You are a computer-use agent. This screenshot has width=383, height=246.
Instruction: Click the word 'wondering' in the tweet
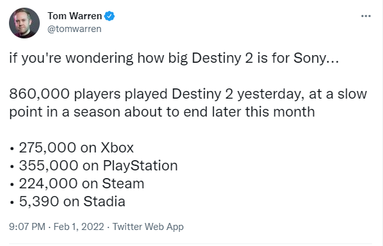click(x=99, y=58)
